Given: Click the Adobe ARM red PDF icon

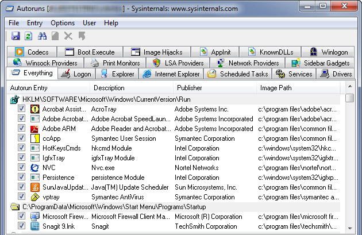Looking at the screenshot, I should pyautogui.click(x=35, y=129).
